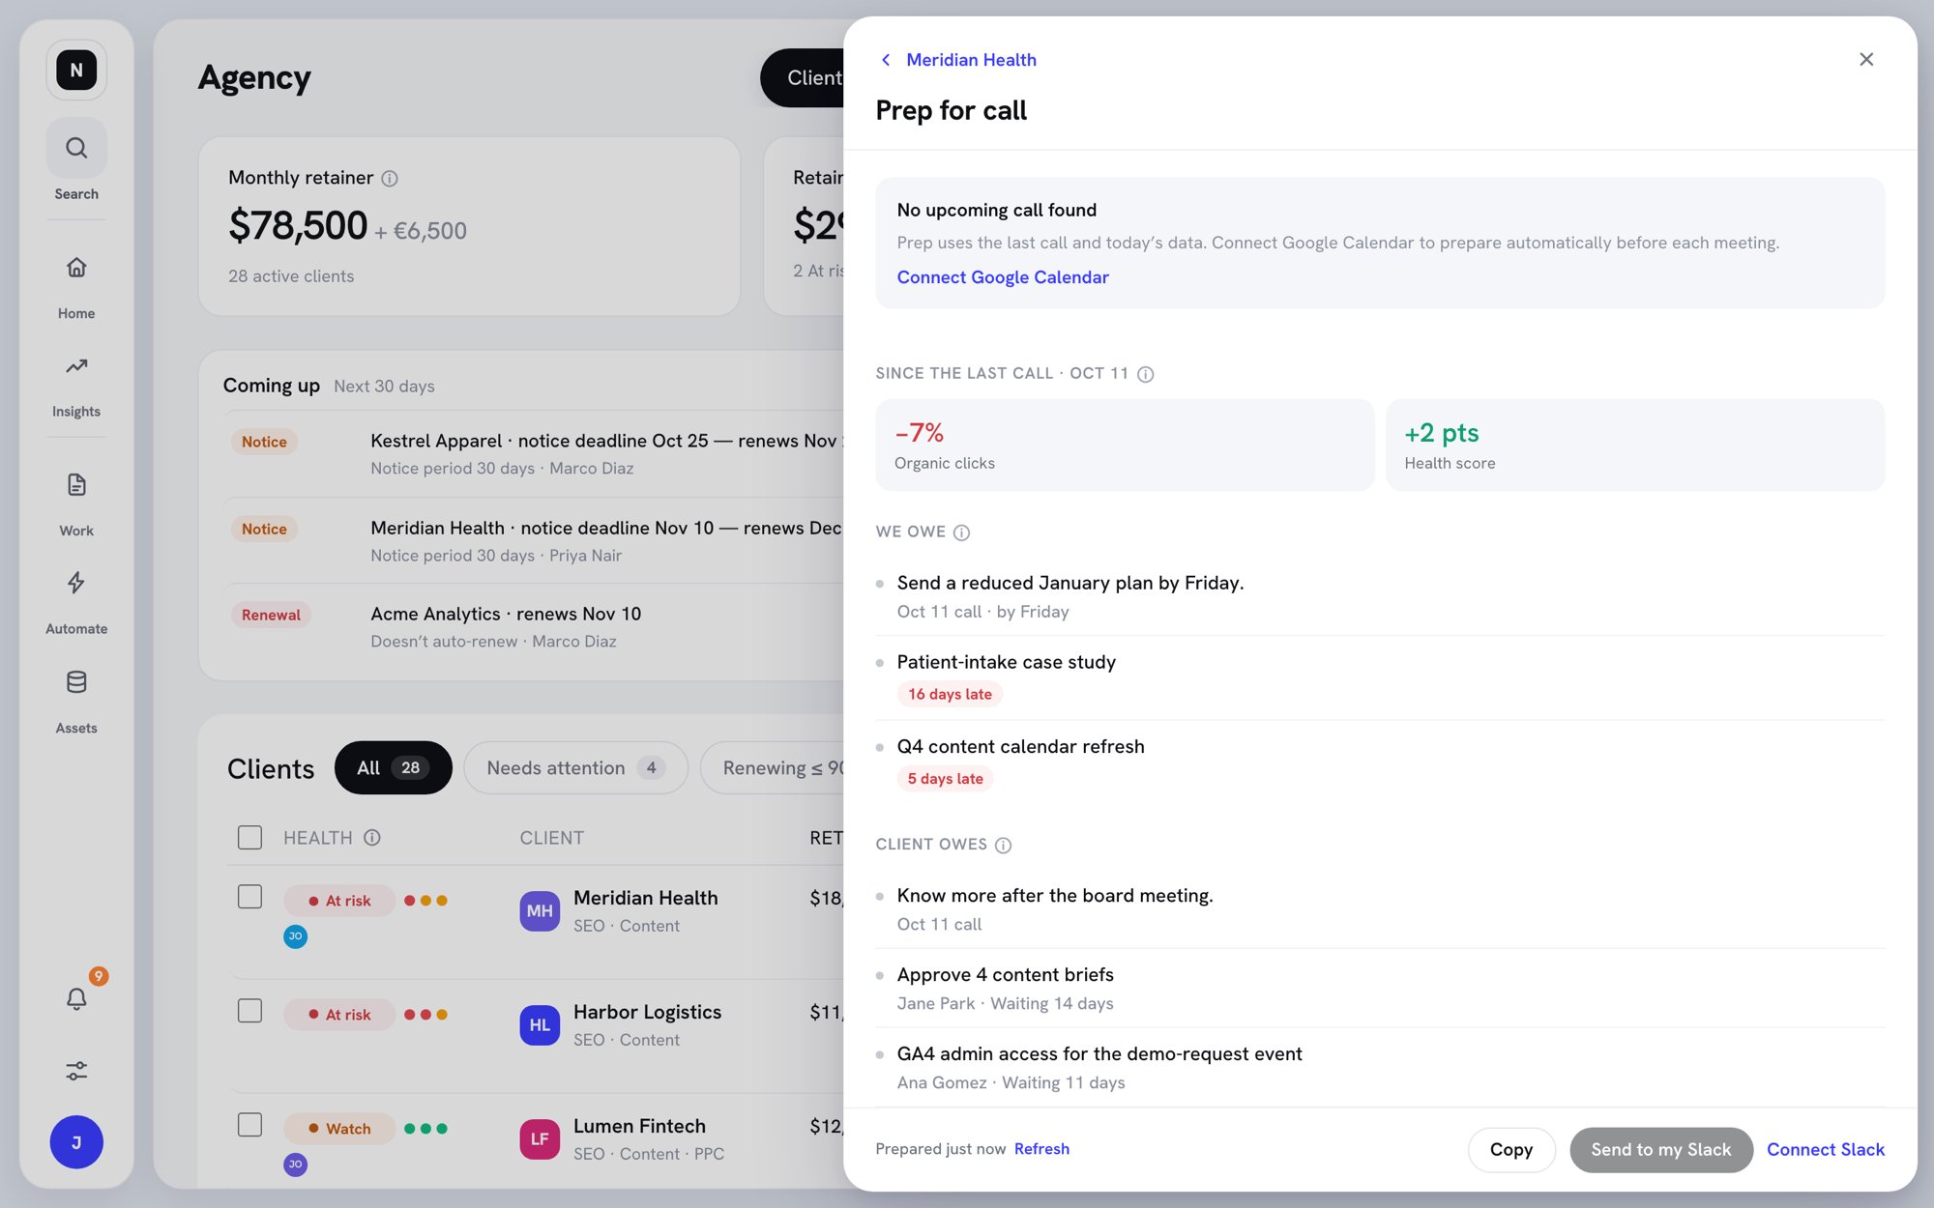This screenshot has height=1208, width=1934.
Task: Click the Connect Slack link
Action: 1825,1150
